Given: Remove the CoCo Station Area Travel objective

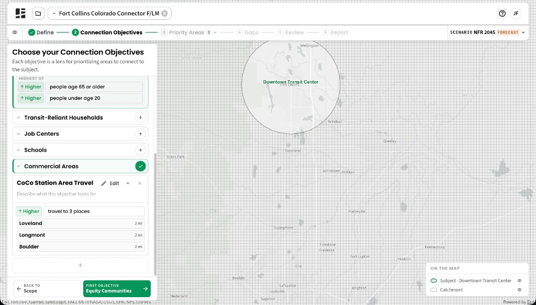Looking at the screenshot, I should point(140,184).
